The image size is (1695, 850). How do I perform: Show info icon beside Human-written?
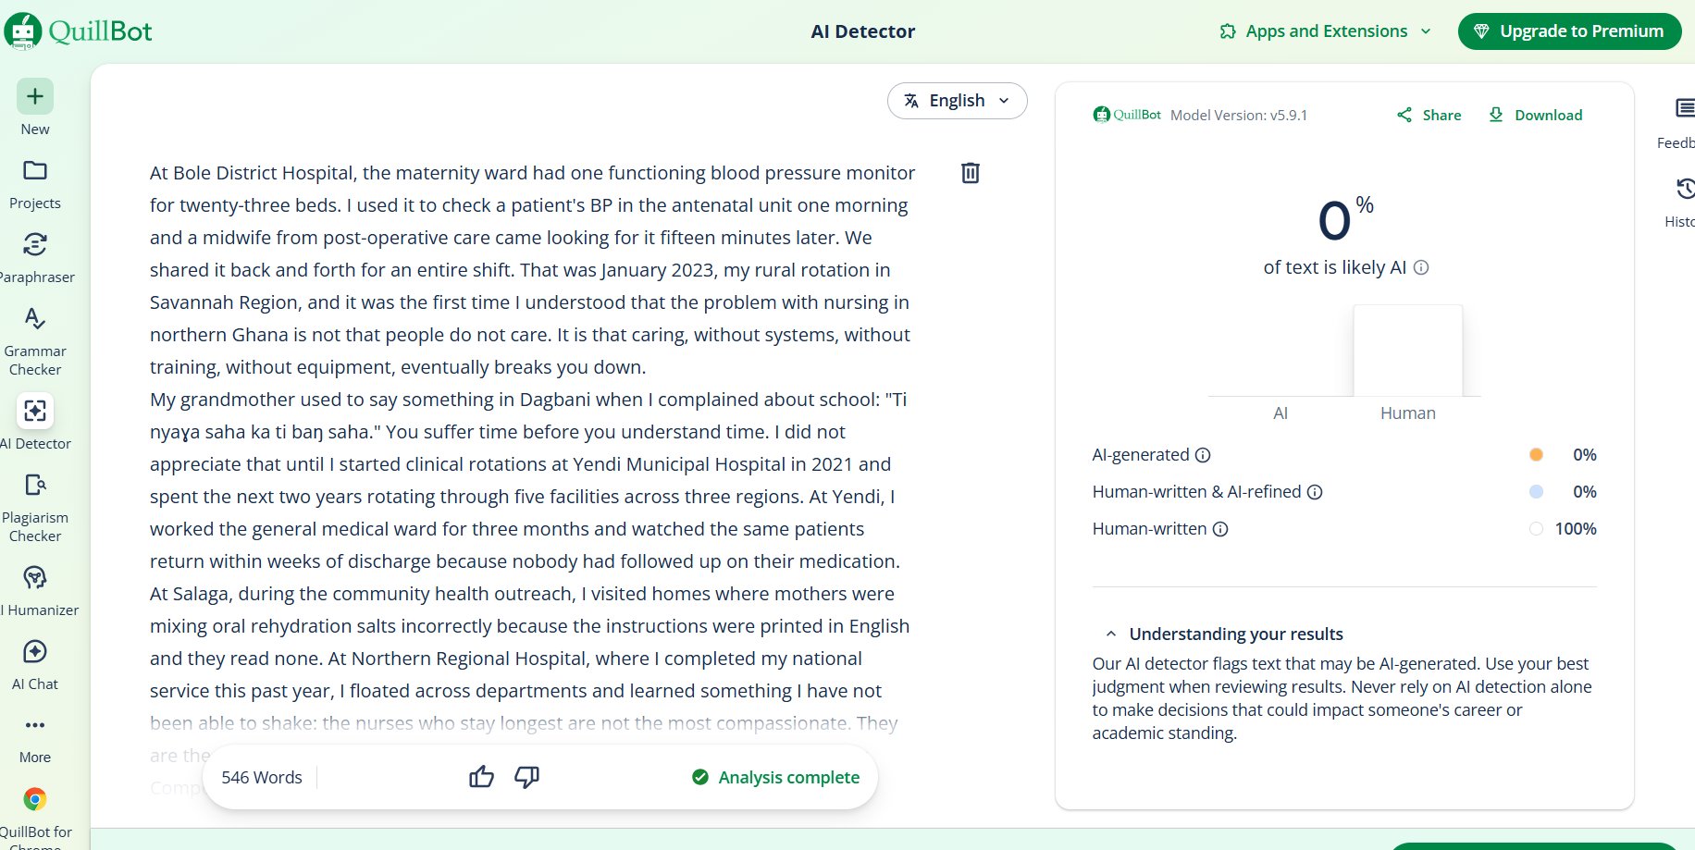(1220, 529)
